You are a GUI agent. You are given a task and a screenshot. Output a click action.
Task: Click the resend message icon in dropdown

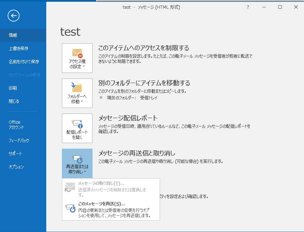[x=70, y=208]
